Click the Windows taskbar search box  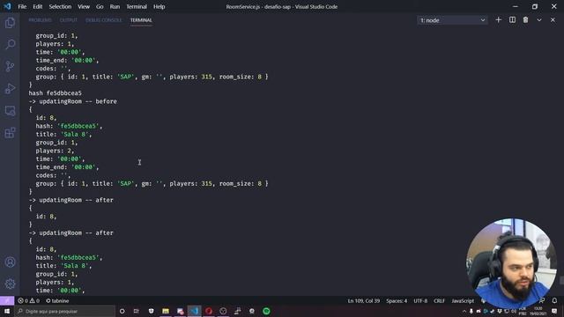coord(64,311)
